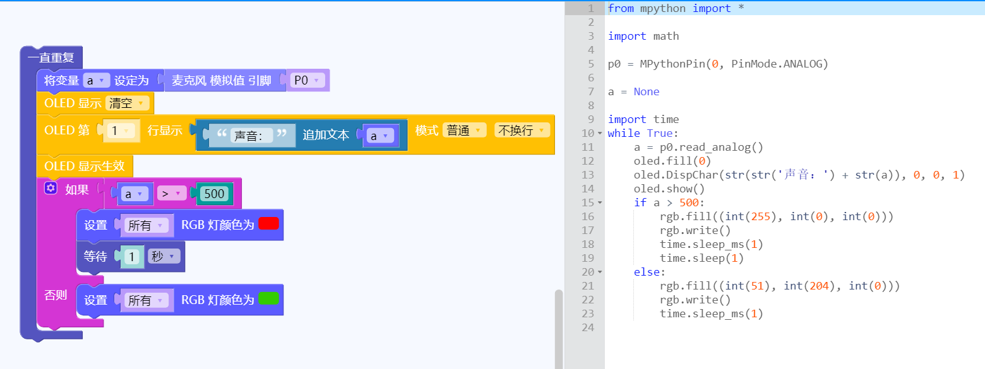Edit the 500 threshold value field
The height and width of the screenshot is (369, 985).
215,194
